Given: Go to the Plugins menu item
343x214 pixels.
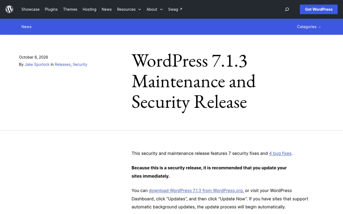Looking at the screenshot, I should (51, 9).
